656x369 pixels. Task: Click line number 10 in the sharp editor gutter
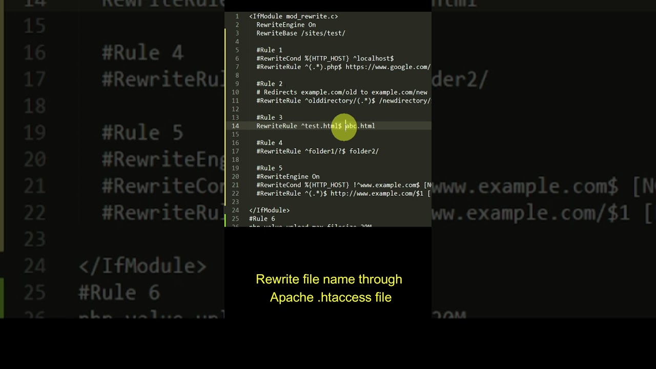click(235, 92)
